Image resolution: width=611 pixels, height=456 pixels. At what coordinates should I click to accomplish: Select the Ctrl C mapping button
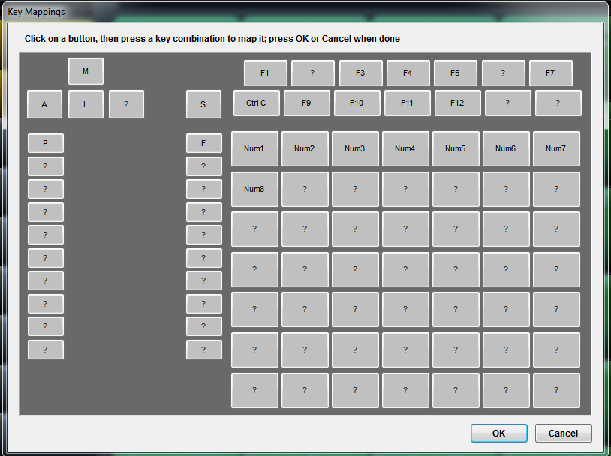(x=256, y=103)
